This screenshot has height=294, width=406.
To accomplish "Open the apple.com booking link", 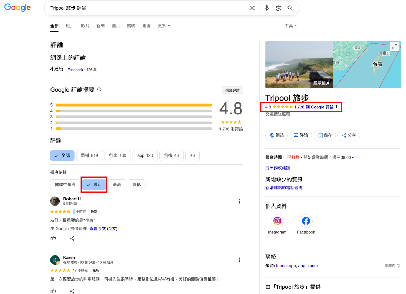I will [308, 266].
